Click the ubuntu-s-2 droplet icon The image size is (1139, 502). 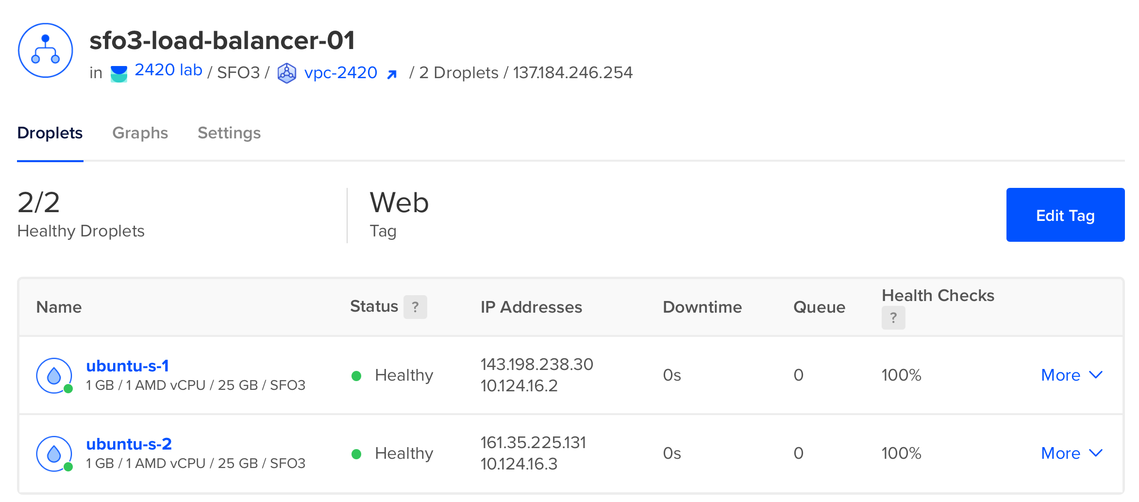pos(53,453)
